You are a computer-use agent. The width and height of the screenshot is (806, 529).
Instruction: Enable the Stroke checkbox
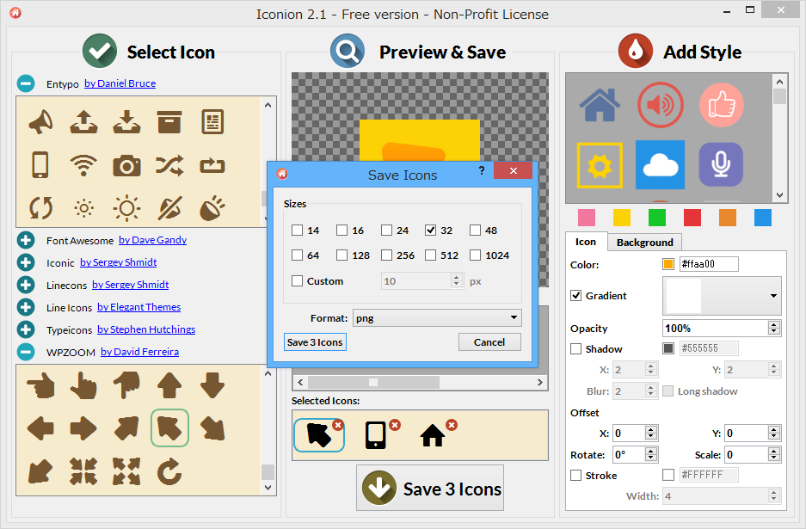tap(576, 476)
